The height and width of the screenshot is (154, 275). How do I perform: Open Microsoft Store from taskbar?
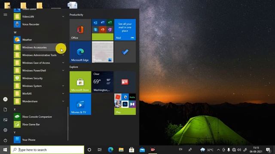click(131, 150)
